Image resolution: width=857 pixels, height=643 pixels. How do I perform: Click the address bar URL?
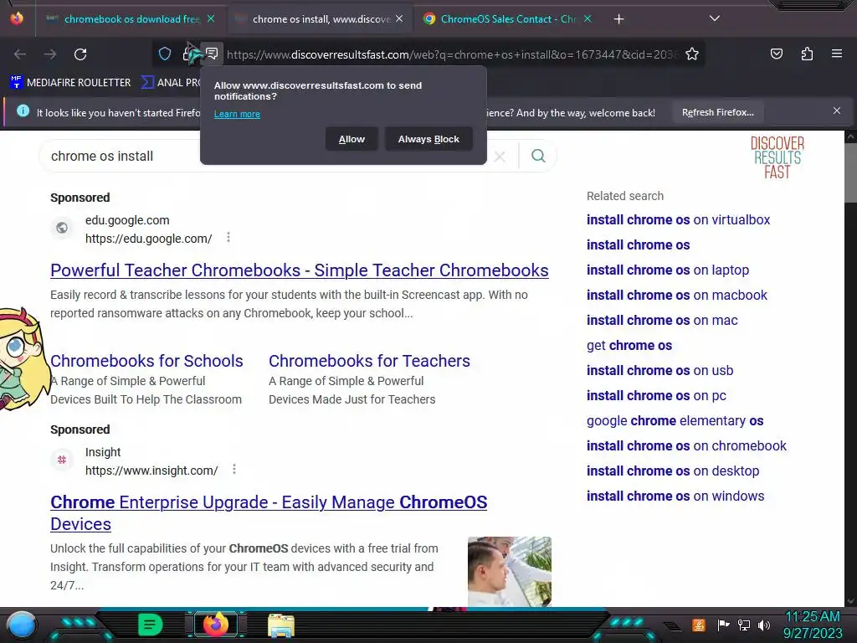[x=452, y=54]
